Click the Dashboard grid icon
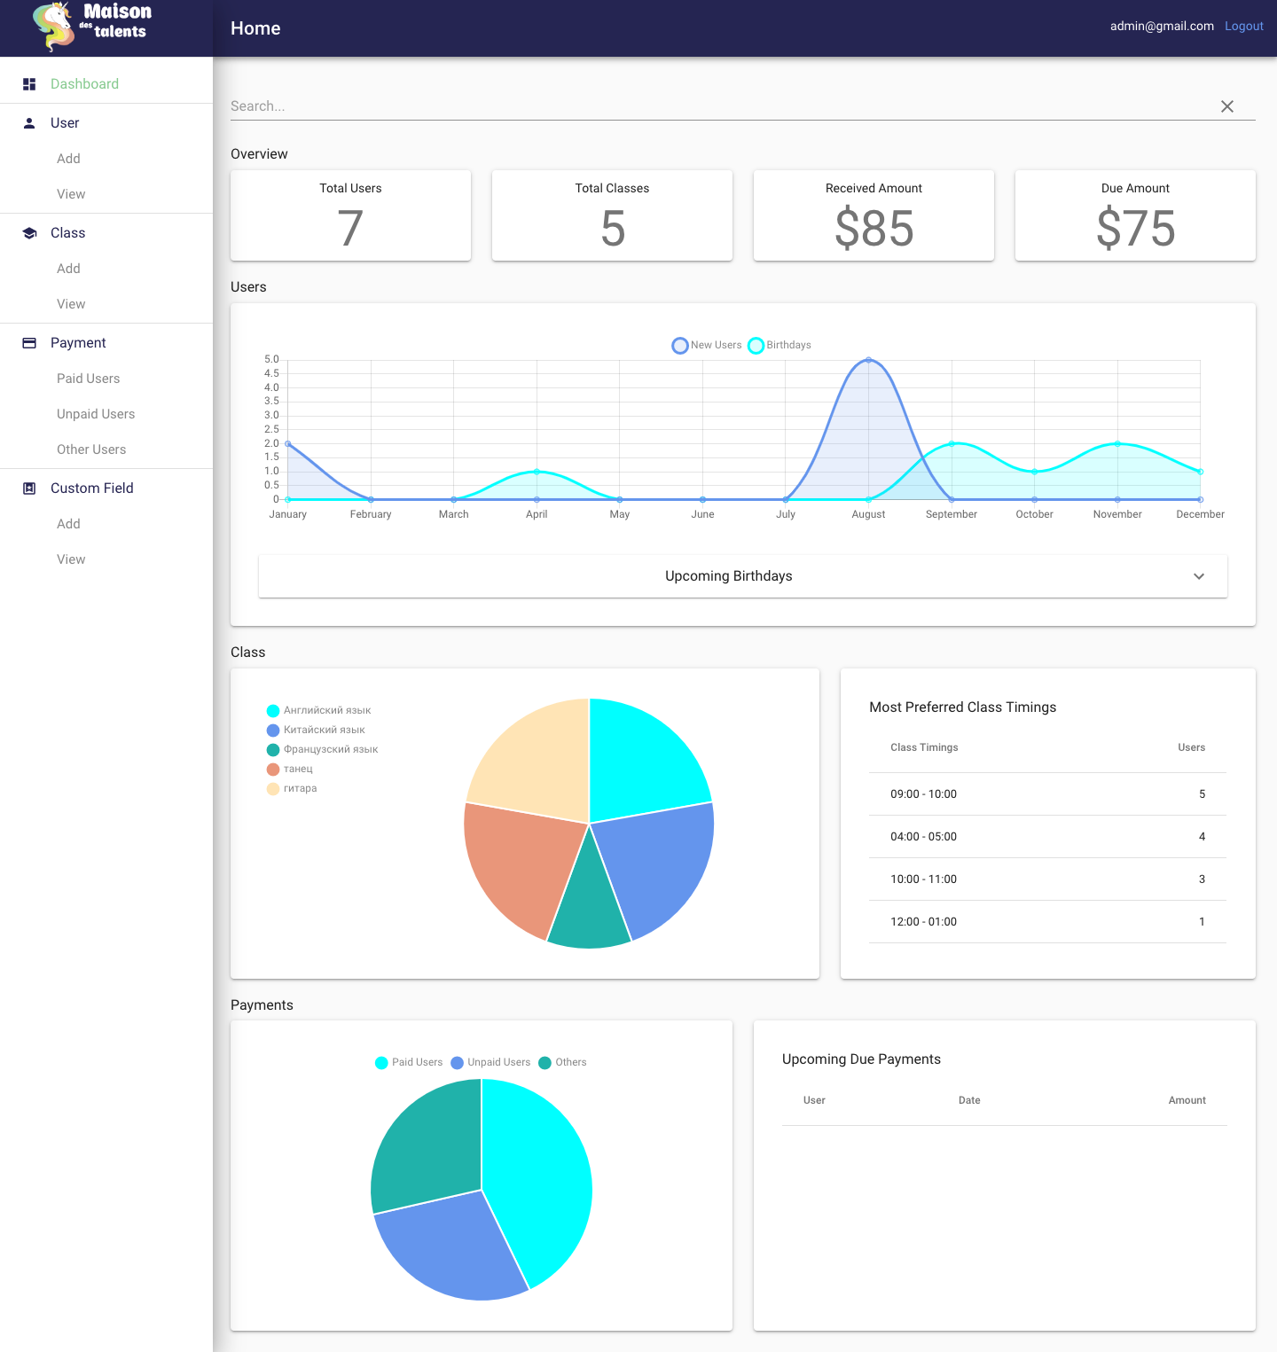 tap(29, 84)
